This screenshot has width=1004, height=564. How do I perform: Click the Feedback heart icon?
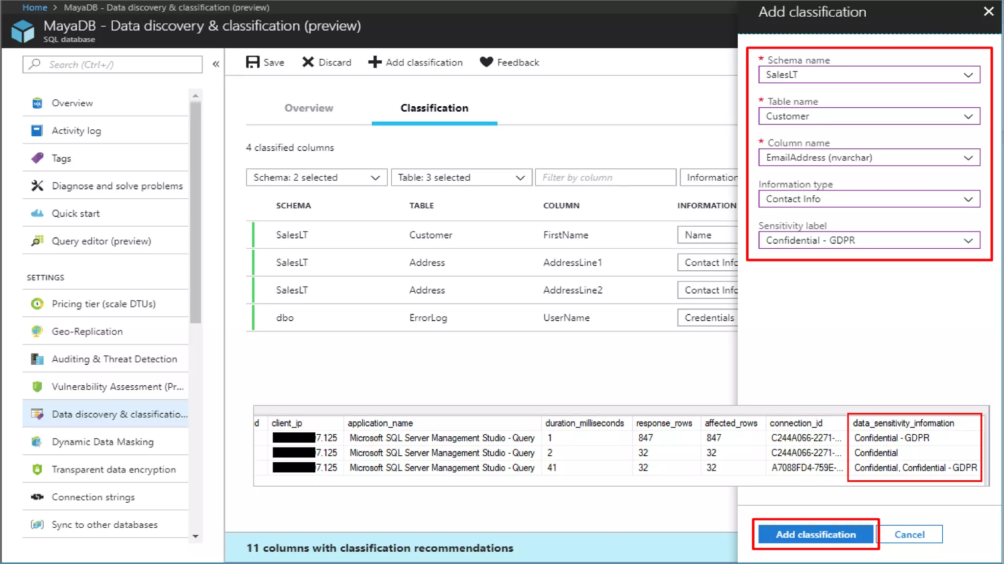pyautogui.click(x=486, y=62)
